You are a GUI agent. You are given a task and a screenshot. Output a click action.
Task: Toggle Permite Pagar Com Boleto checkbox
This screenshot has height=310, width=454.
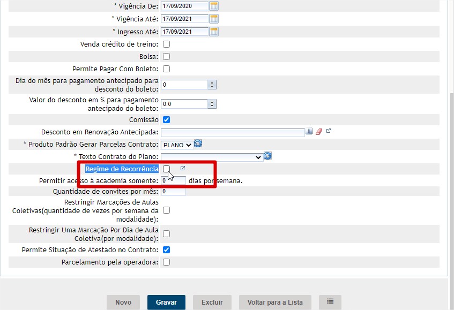[166, 69]
